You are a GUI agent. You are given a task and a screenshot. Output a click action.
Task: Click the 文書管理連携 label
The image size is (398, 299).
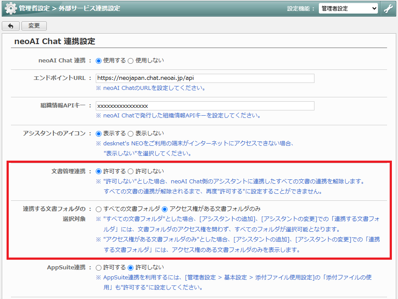pyautogui.click(x=69, y=171)
